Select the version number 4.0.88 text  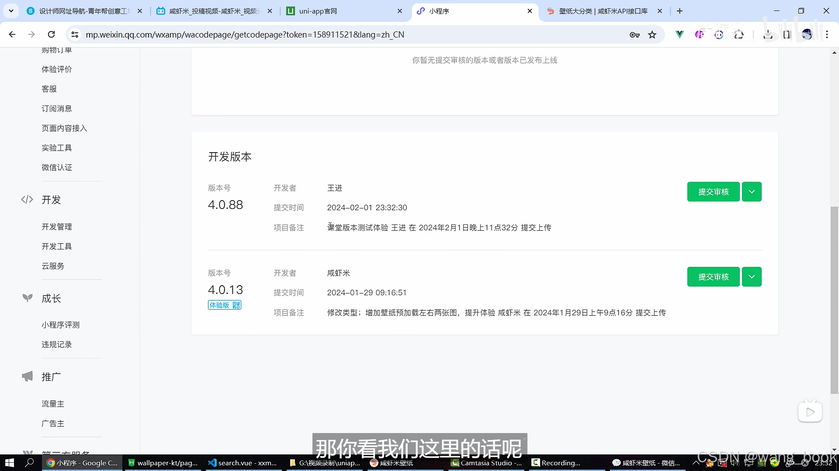pyautogui.click(x=225, y=205)
